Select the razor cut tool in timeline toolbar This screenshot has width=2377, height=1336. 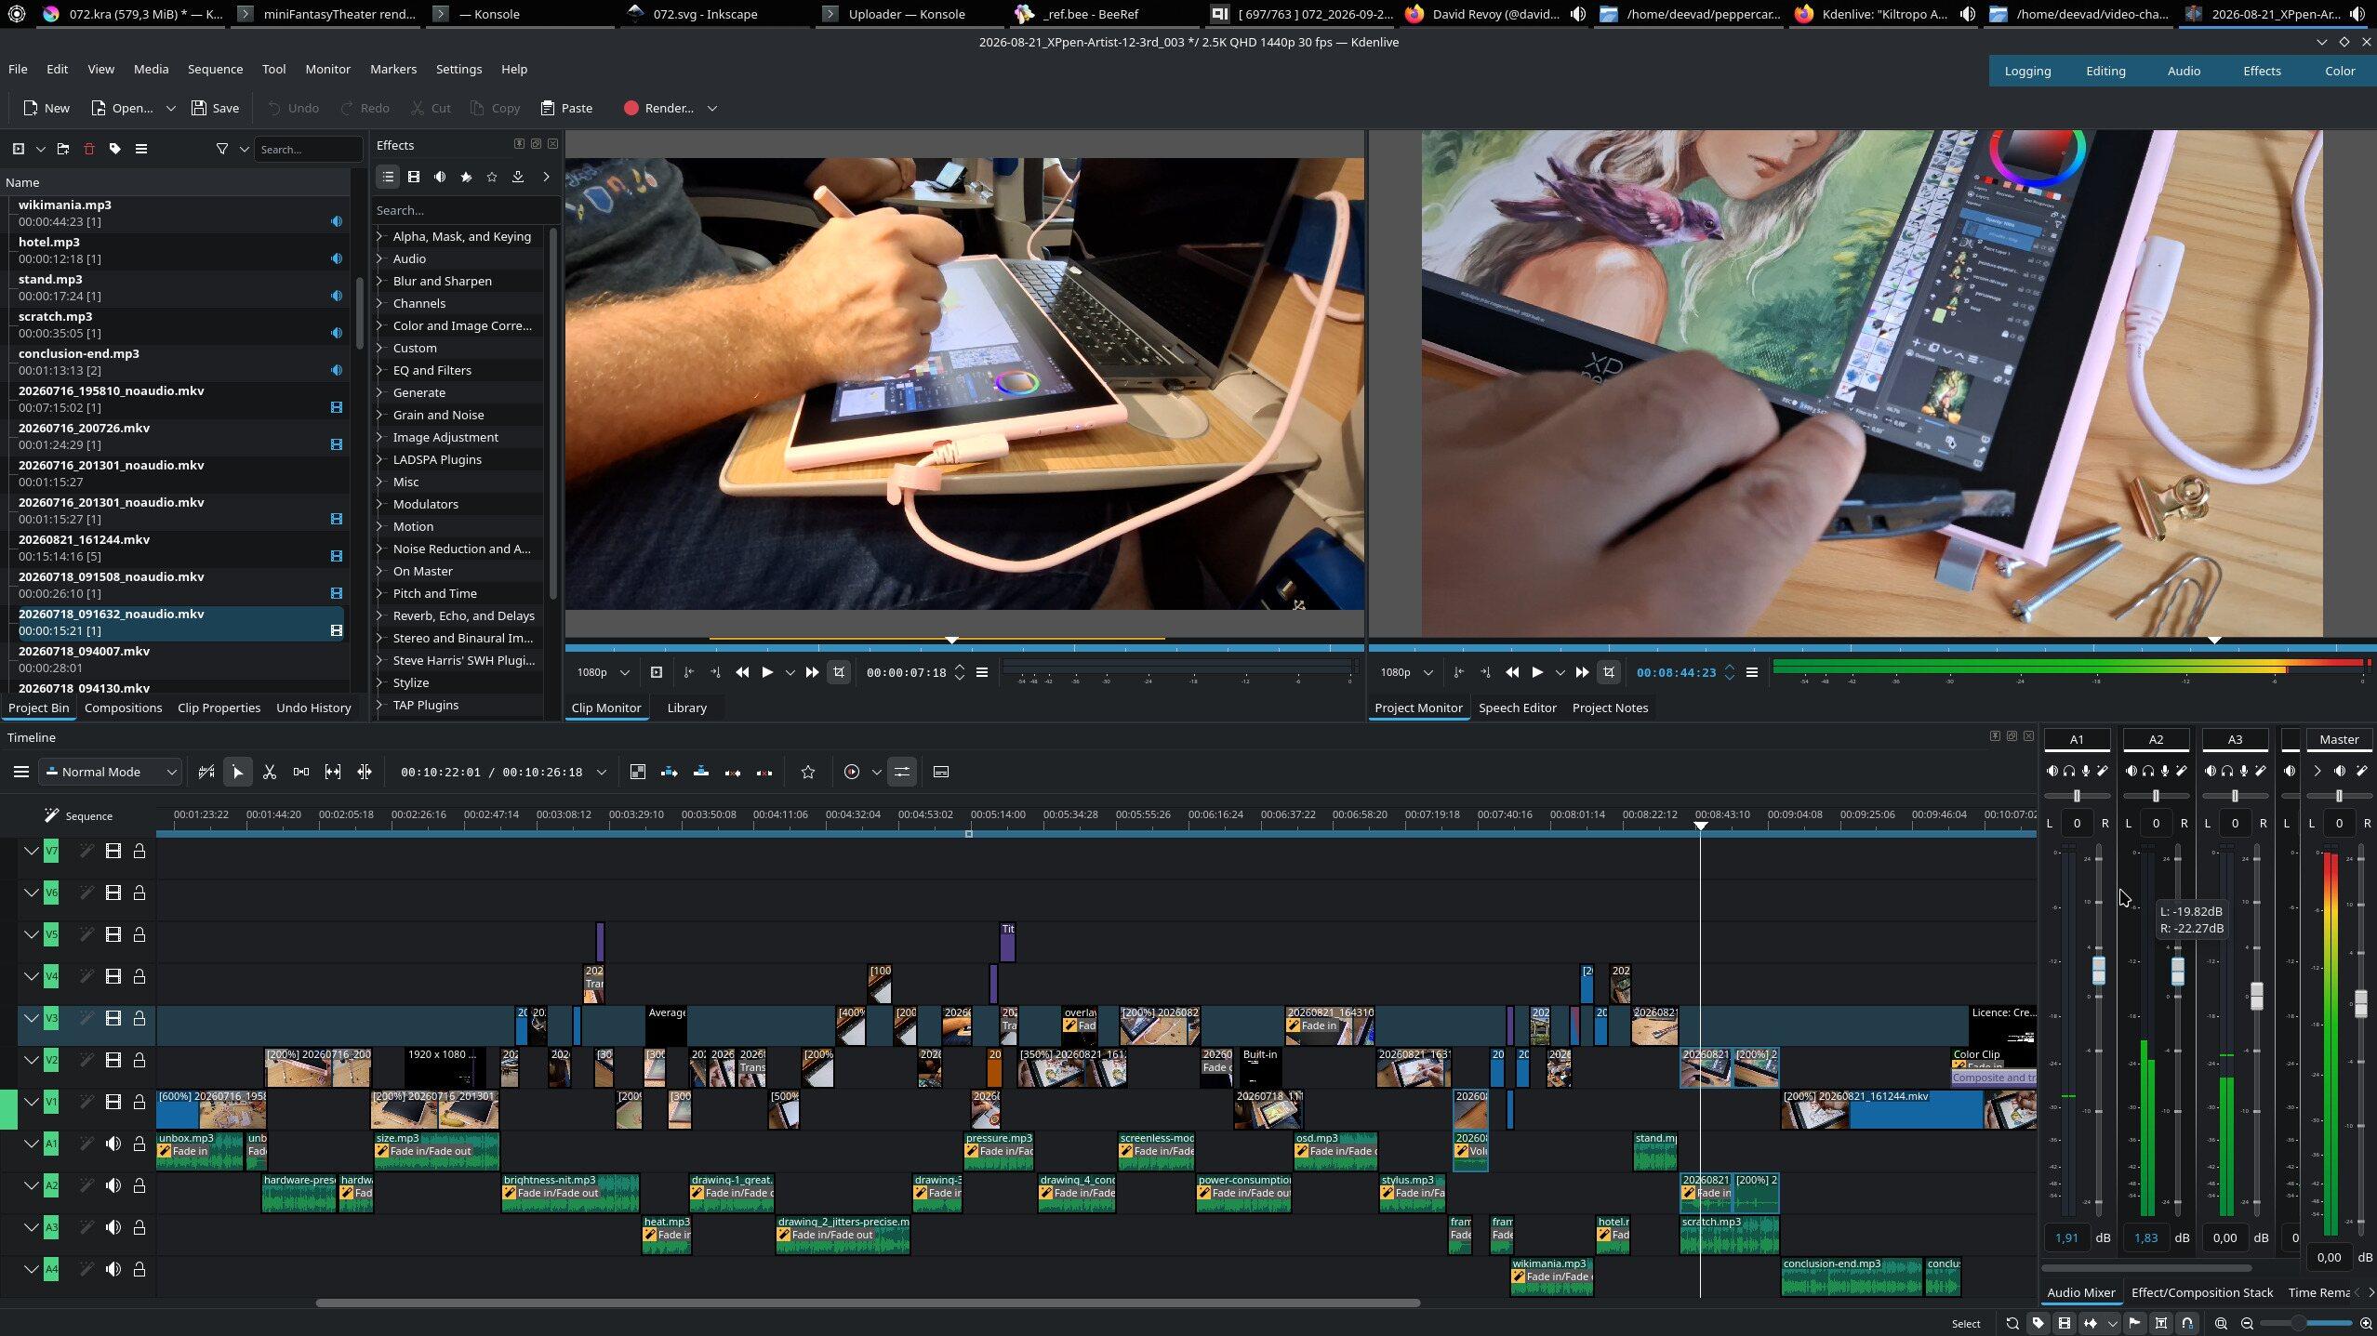270,772
